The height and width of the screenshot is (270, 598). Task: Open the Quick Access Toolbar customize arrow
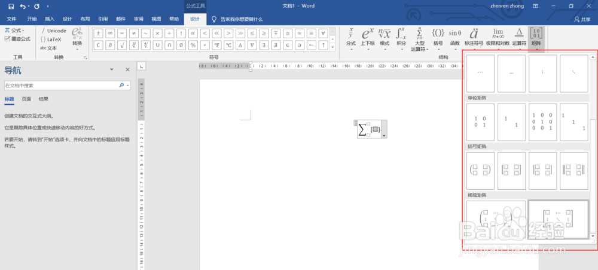click(48, 7)
